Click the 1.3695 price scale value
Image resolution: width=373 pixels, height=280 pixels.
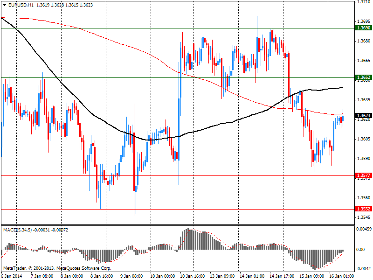364,21
